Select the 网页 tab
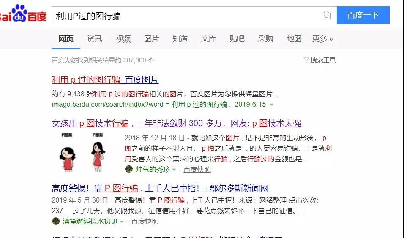404x238 pixels. [x=66, y=39]
